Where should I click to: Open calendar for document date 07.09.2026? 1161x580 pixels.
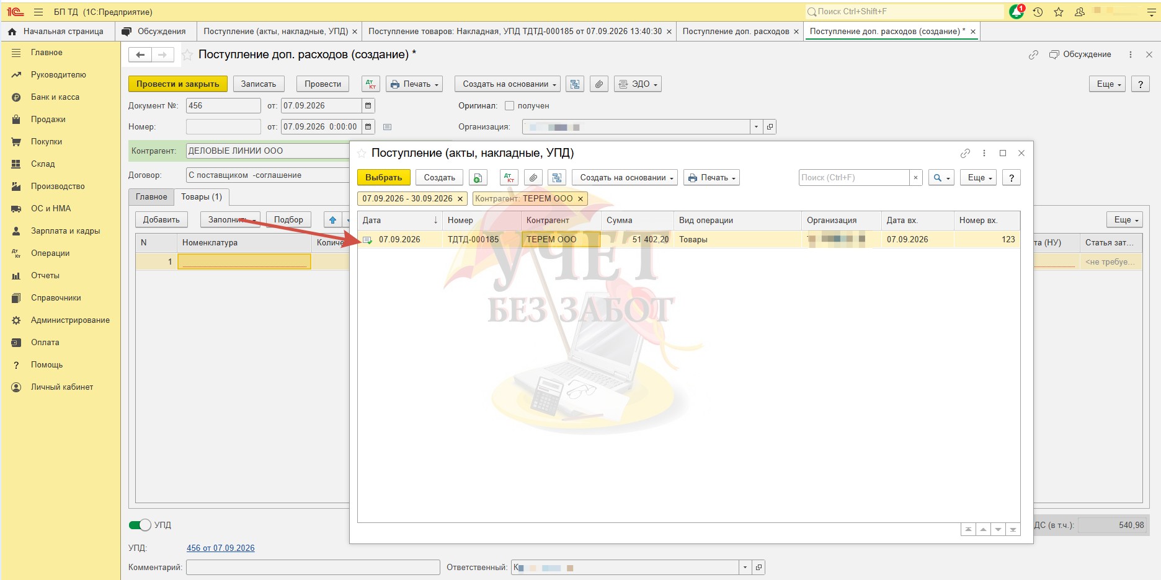(368, 106)
